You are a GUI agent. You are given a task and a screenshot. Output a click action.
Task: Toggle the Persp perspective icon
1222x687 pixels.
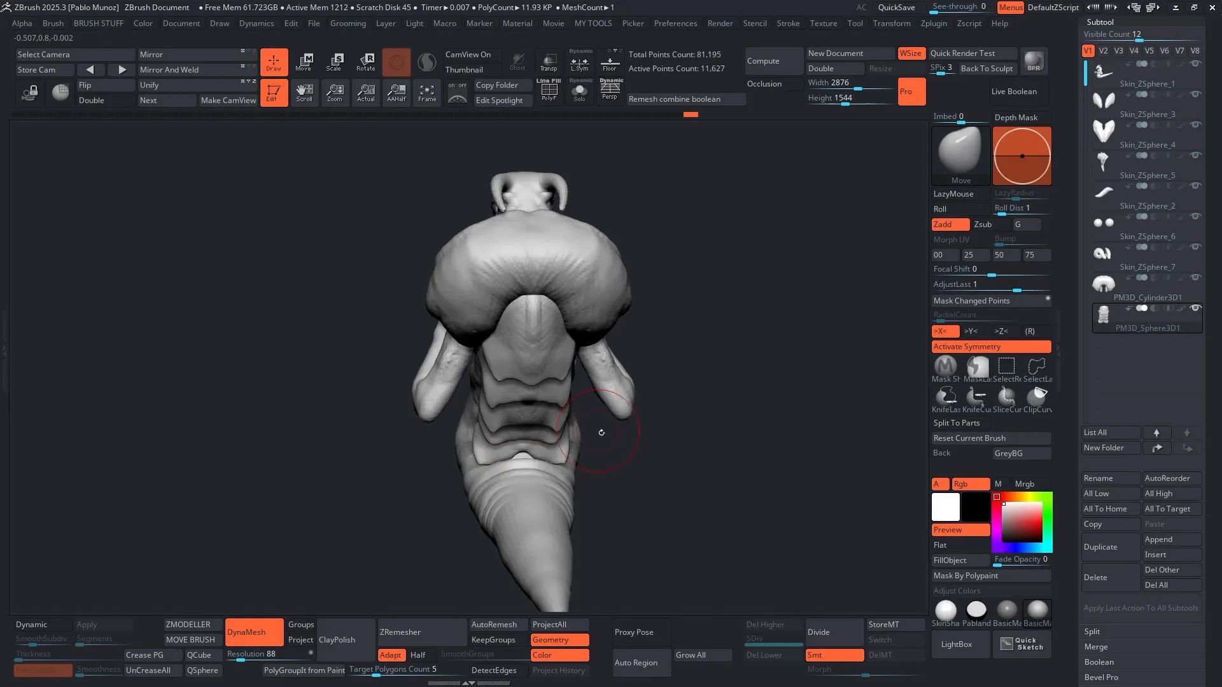pos(610,89)
